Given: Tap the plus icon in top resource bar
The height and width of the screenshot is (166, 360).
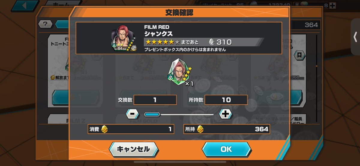Looking at the screenshot, I should (332, 5).
